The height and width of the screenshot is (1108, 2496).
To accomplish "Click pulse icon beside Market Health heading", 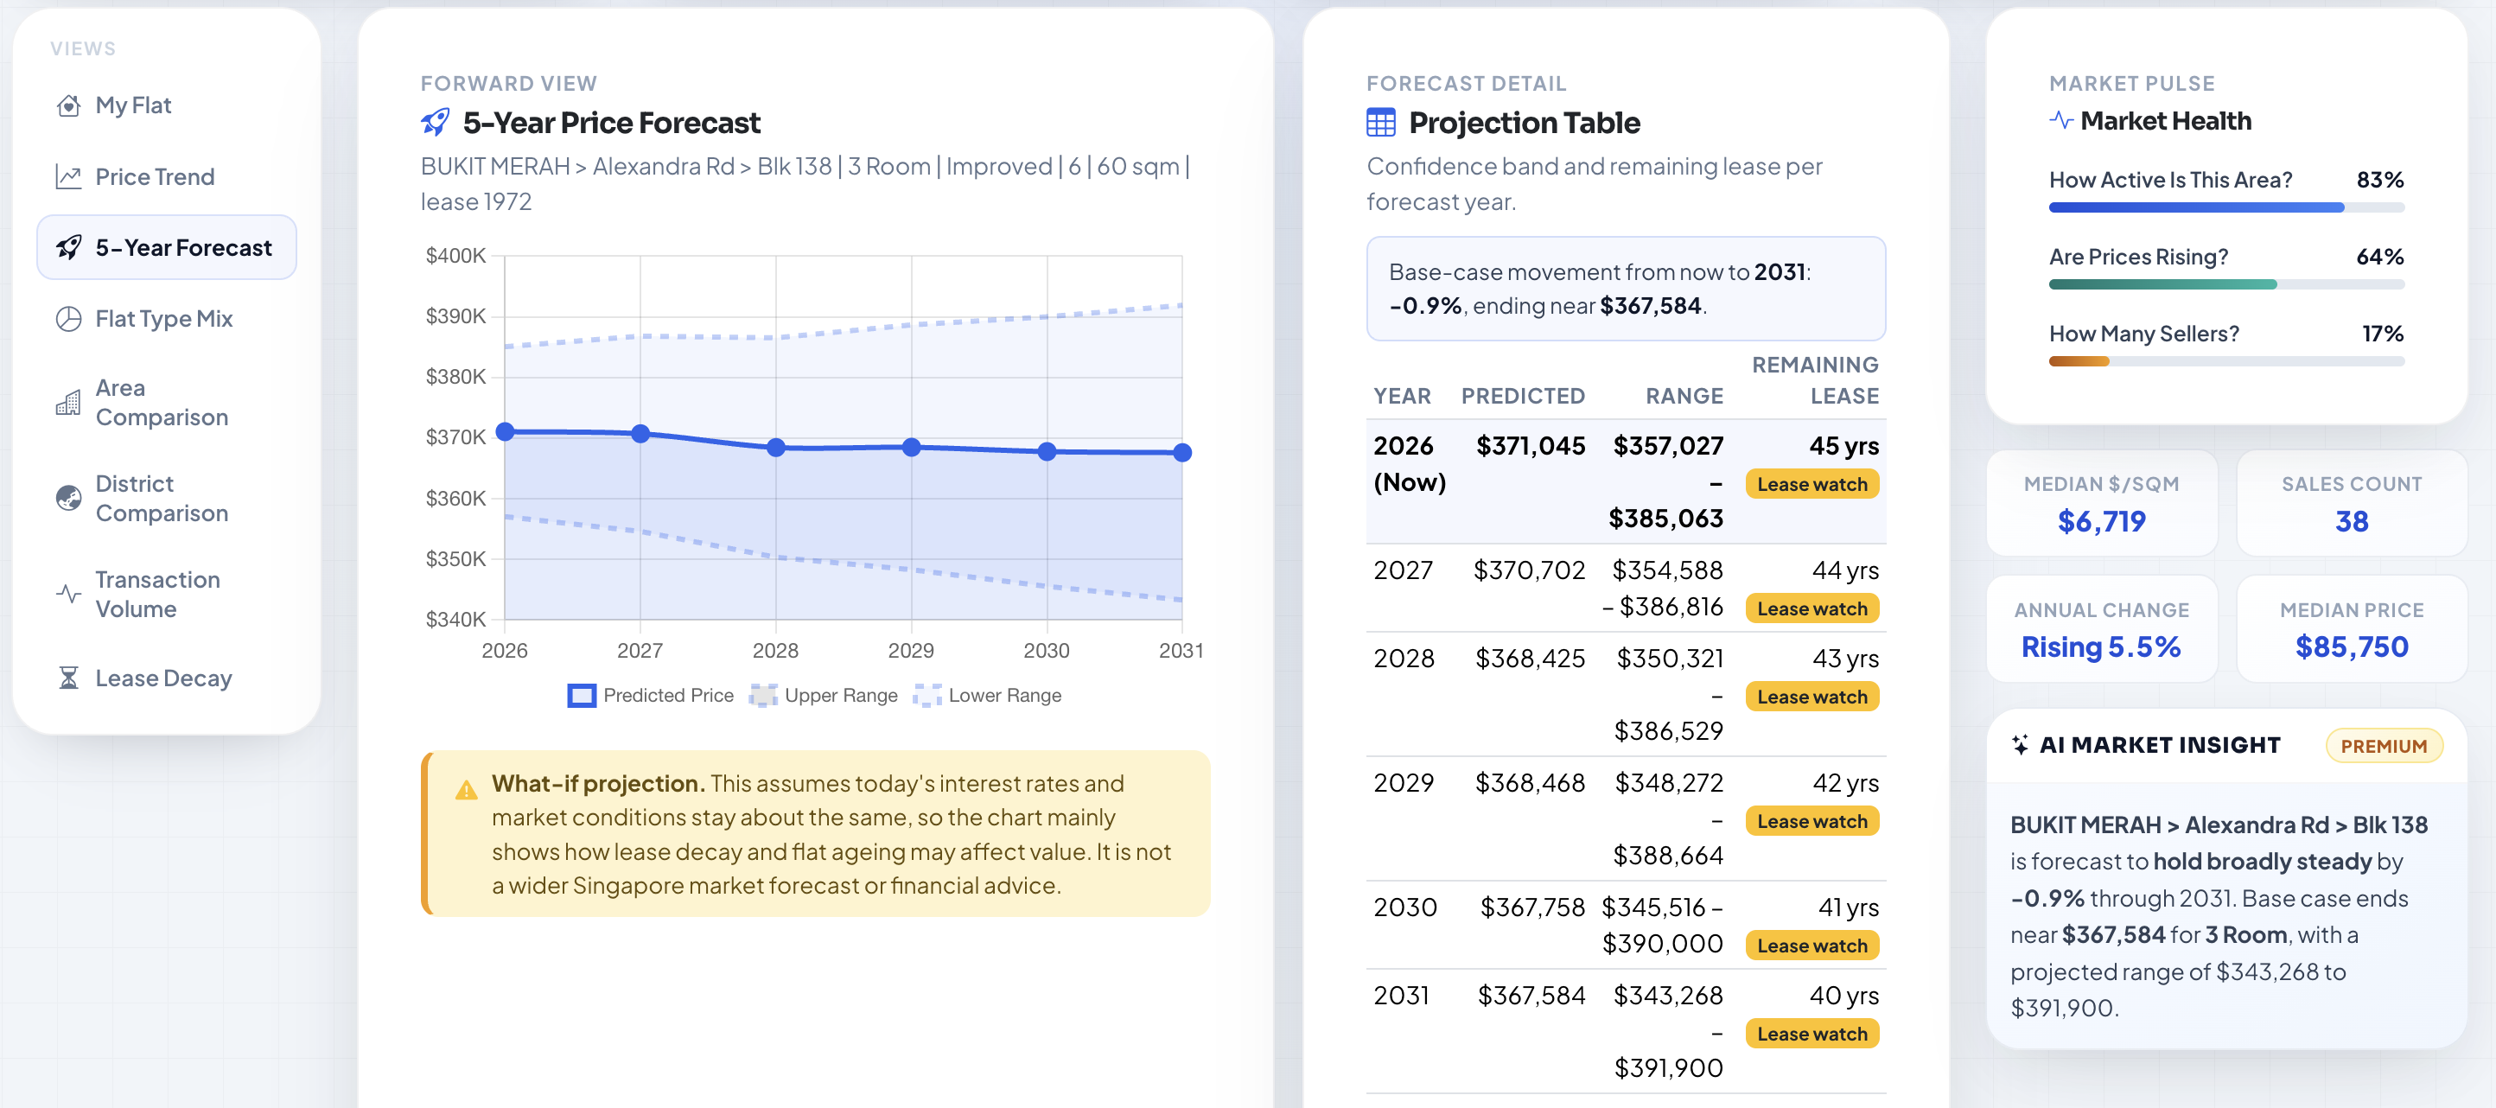I will 2061,121.
